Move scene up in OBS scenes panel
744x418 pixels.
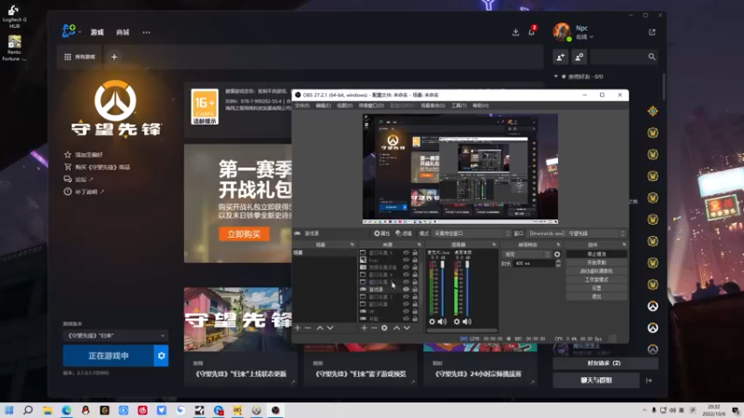pos(320,328)
